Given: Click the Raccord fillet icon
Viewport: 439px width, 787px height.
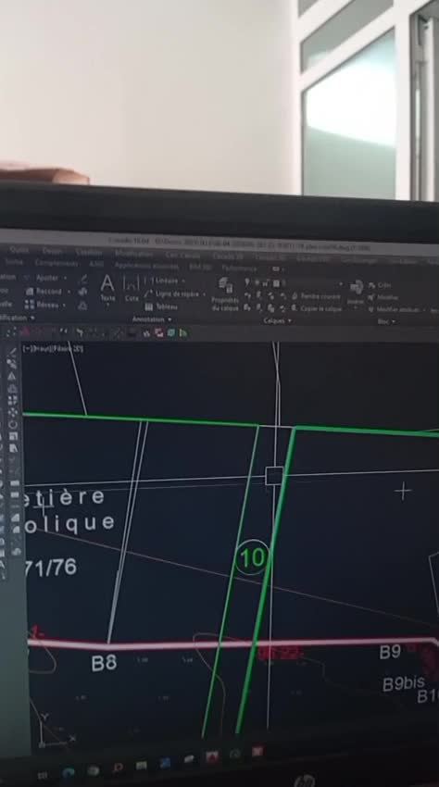Looking at the screenshot, I should 30,291.
